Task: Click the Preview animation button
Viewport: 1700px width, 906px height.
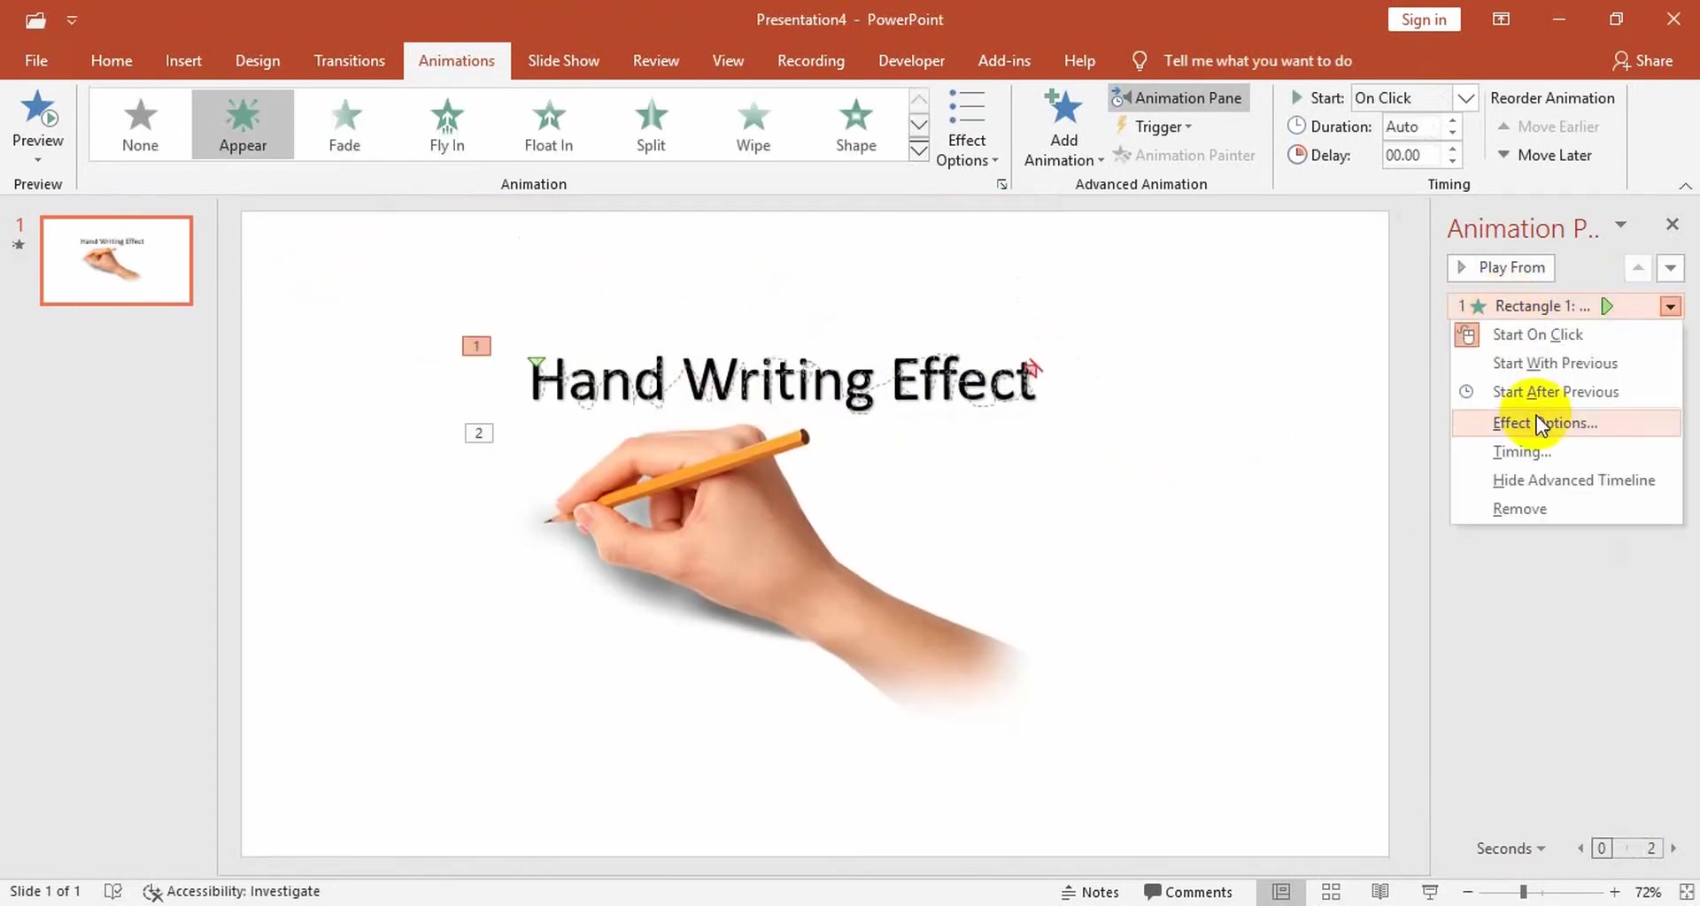Action: click(37, 124)
